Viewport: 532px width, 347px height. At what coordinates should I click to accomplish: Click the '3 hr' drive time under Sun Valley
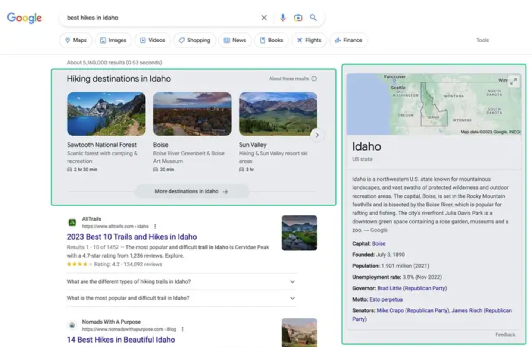tap(250, 170)
